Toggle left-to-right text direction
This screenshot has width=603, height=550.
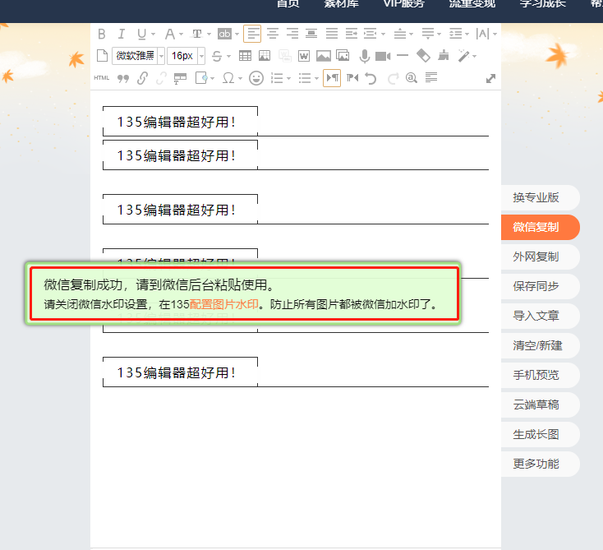click(332, 78)
